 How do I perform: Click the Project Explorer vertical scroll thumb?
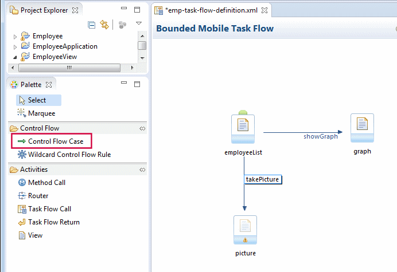click(142, 46)
